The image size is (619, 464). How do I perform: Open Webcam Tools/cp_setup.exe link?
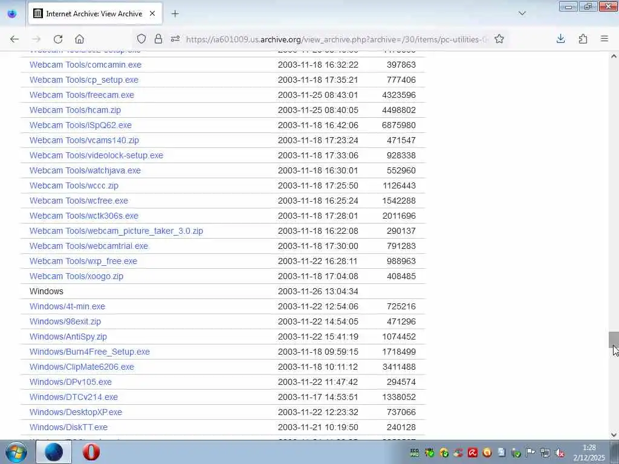click(83, 80)
